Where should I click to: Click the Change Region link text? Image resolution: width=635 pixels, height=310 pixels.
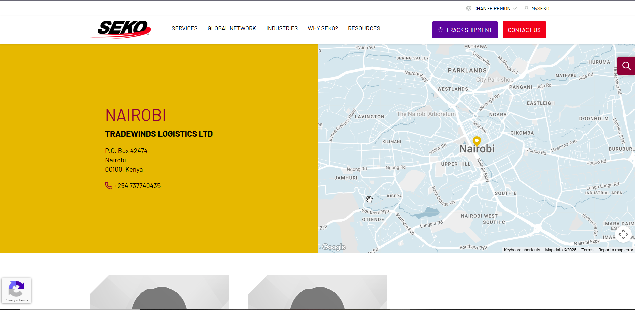coord(492,9)
